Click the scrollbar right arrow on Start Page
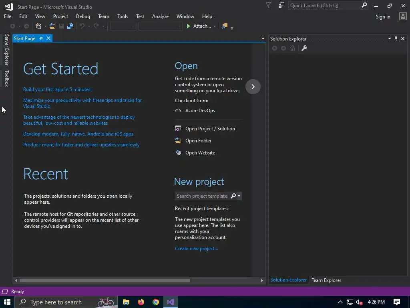Image resolution: width=410 pixels, height=308 pixels. [x=262, y=280]
